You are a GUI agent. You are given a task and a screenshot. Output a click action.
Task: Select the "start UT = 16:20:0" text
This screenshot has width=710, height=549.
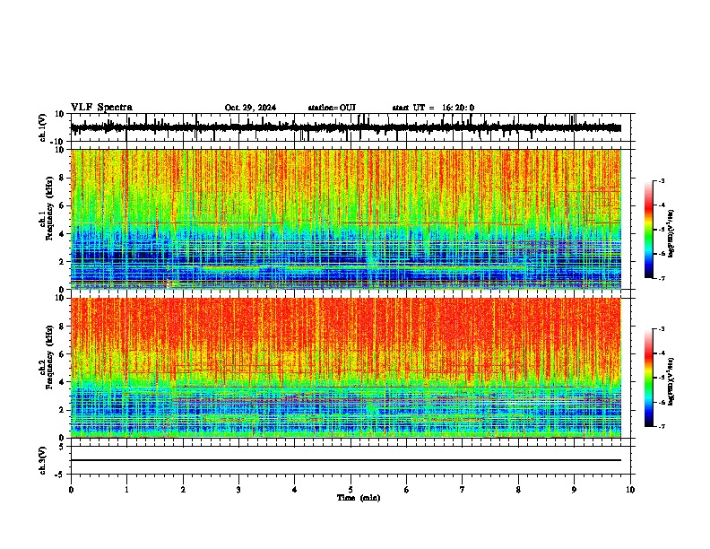(x=433, y=108)
